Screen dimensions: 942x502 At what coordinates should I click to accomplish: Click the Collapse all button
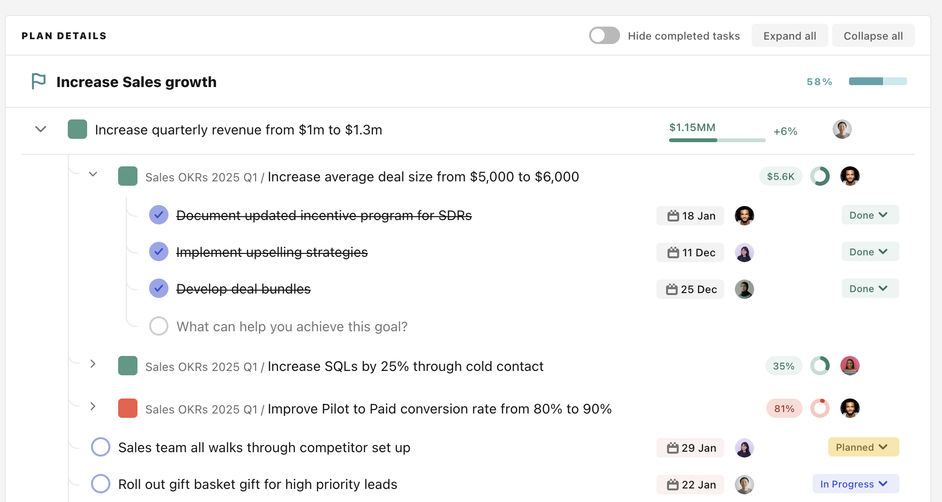coord(873,36)
